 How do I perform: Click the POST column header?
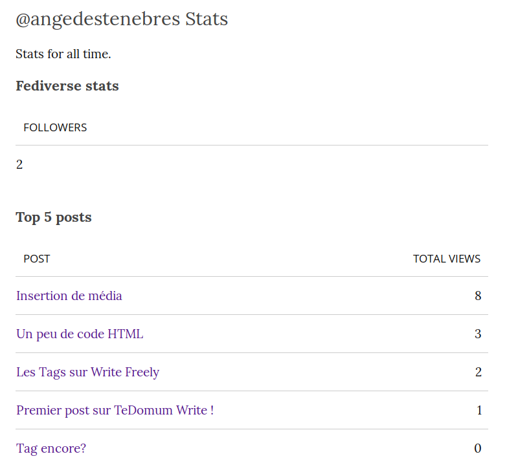(37, 259)
